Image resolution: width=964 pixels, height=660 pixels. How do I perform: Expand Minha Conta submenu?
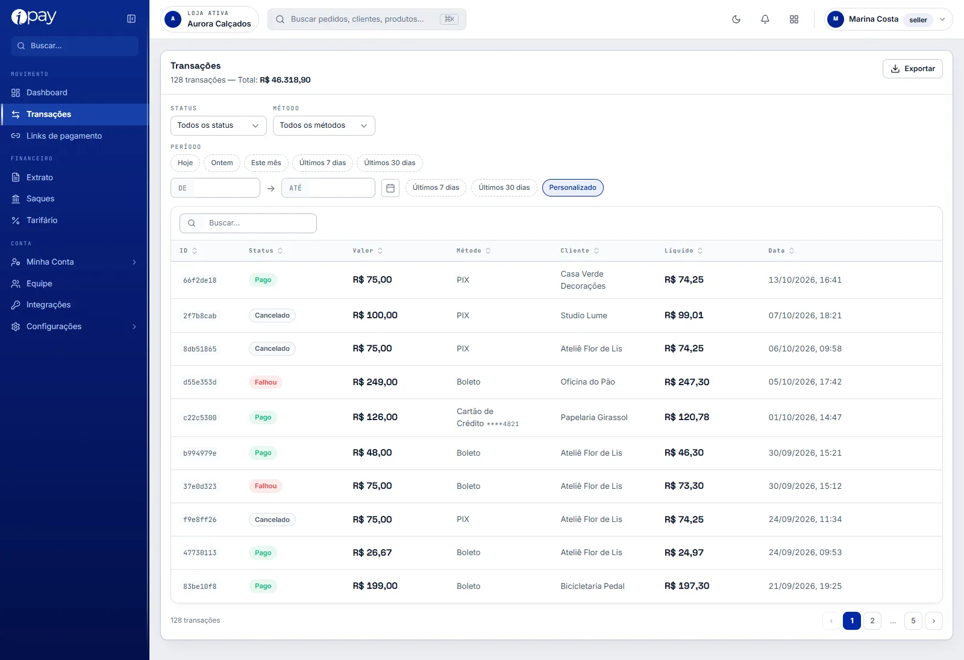(134, 262)
